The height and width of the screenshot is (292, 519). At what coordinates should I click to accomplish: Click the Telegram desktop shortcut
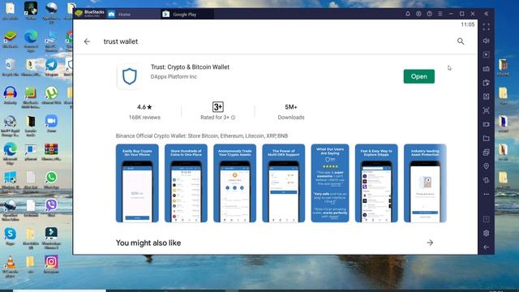(51, 67)
